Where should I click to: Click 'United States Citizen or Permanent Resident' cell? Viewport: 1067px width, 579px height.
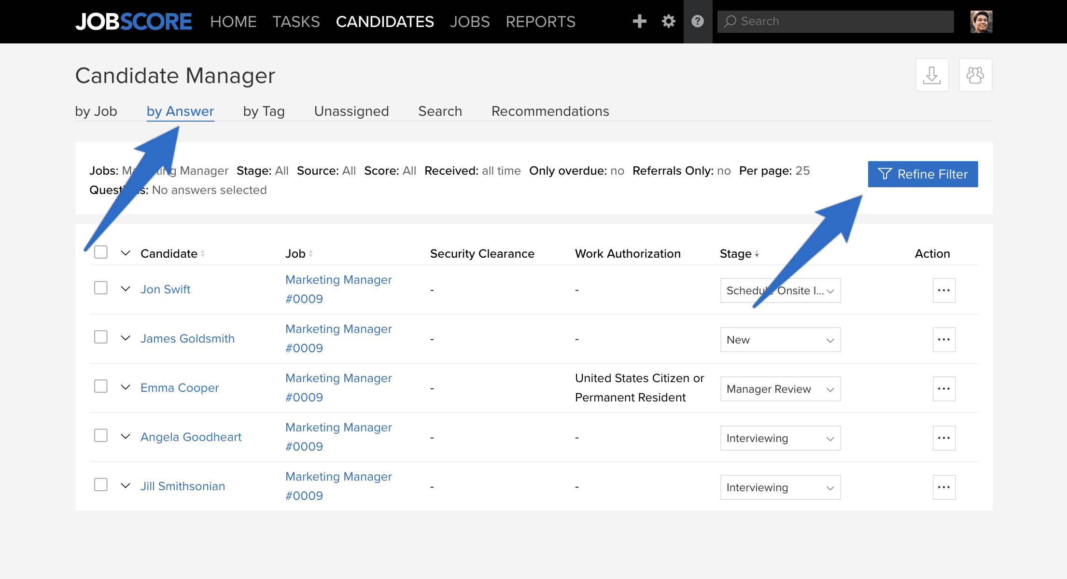tap(639, 388)
